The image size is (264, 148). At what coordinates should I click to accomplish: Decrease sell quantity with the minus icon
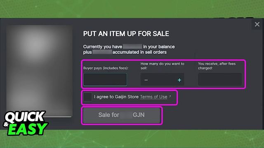coord(146,80)
